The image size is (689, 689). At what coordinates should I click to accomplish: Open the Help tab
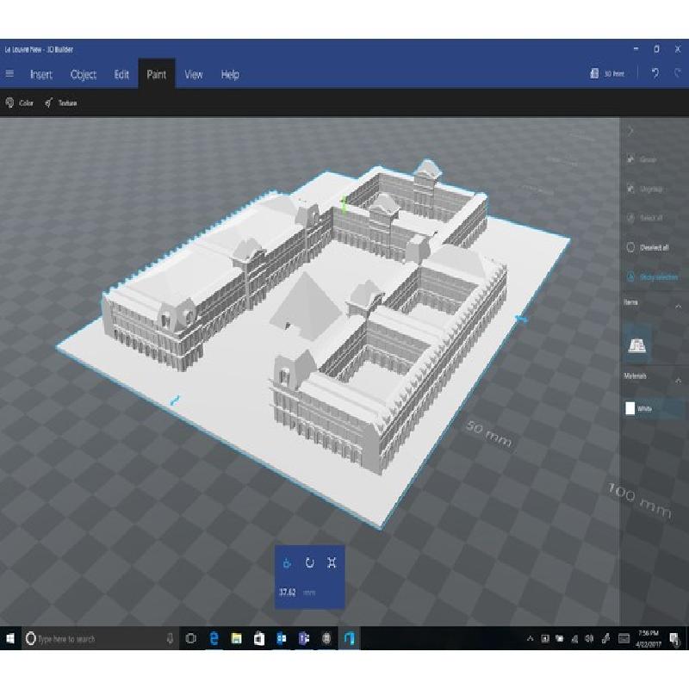[230, 75]
